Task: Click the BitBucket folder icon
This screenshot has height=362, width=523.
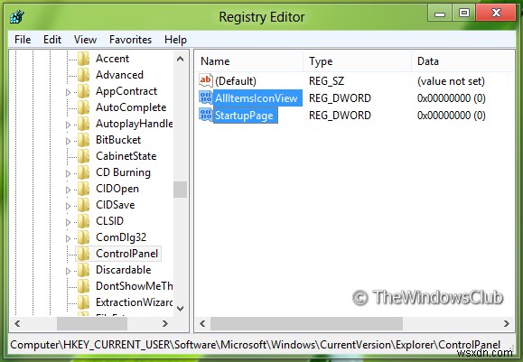Action: point(83,140)
